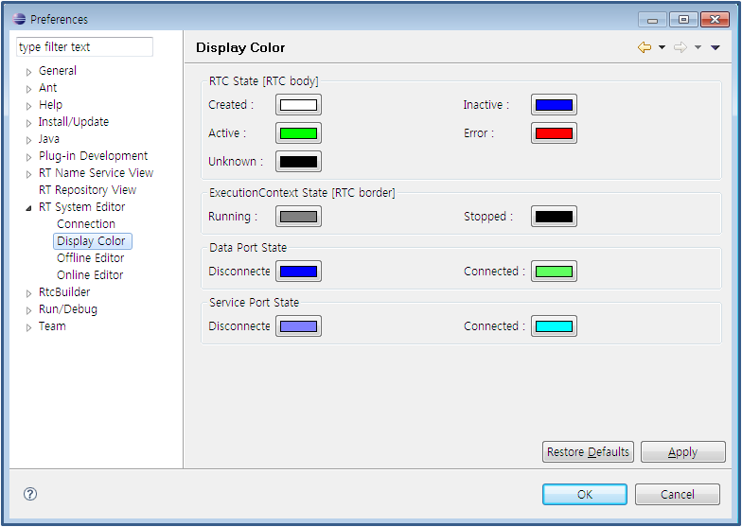The height and width of the screenshot is (527, 742).
Task: Open the preferences view menu arrow
Action: point(715,47)
